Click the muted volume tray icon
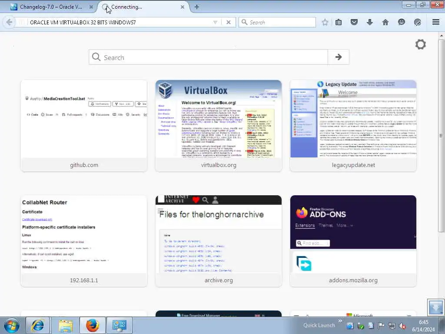The height and width of the screenshot is (334, 445). [x=402, y=326]
